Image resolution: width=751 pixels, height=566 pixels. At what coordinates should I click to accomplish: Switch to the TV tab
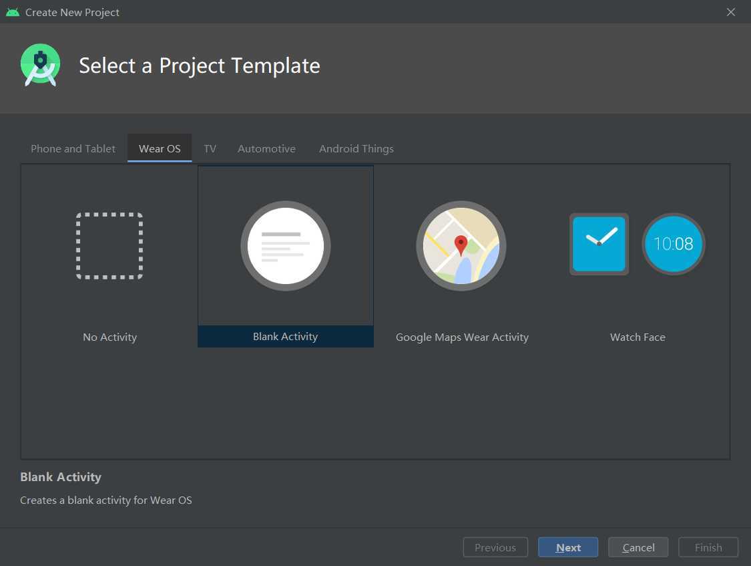pos(210,148)
